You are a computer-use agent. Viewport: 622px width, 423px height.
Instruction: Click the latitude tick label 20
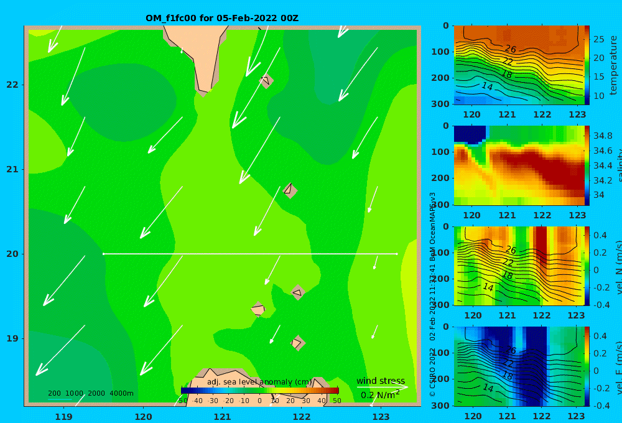pyautogui.click(x=12, y=254)
